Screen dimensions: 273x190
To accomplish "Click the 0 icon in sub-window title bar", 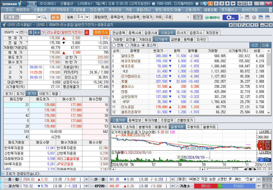I will click(x=248, y=25).
